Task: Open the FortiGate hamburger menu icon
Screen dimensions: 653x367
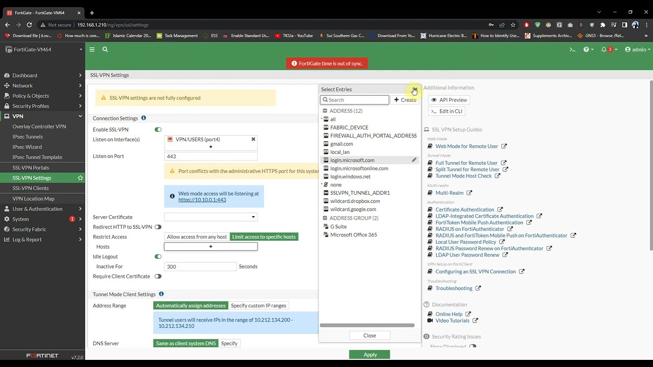Action: coord(92,49)
